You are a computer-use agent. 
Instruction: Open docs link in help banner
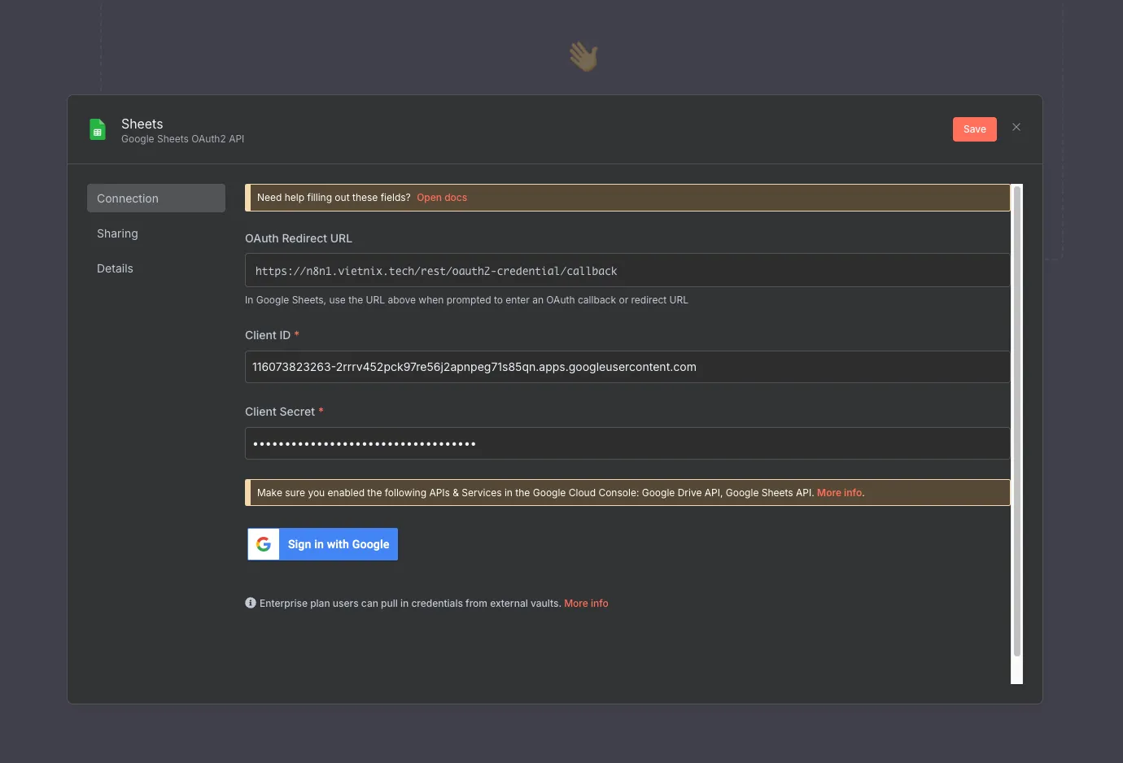pyautogui.click(x=442, y=198)
